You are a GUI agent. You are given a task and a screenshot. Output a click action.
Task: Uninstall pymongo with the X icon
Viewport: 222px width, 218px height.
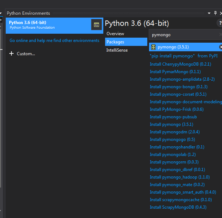point(221,47)
